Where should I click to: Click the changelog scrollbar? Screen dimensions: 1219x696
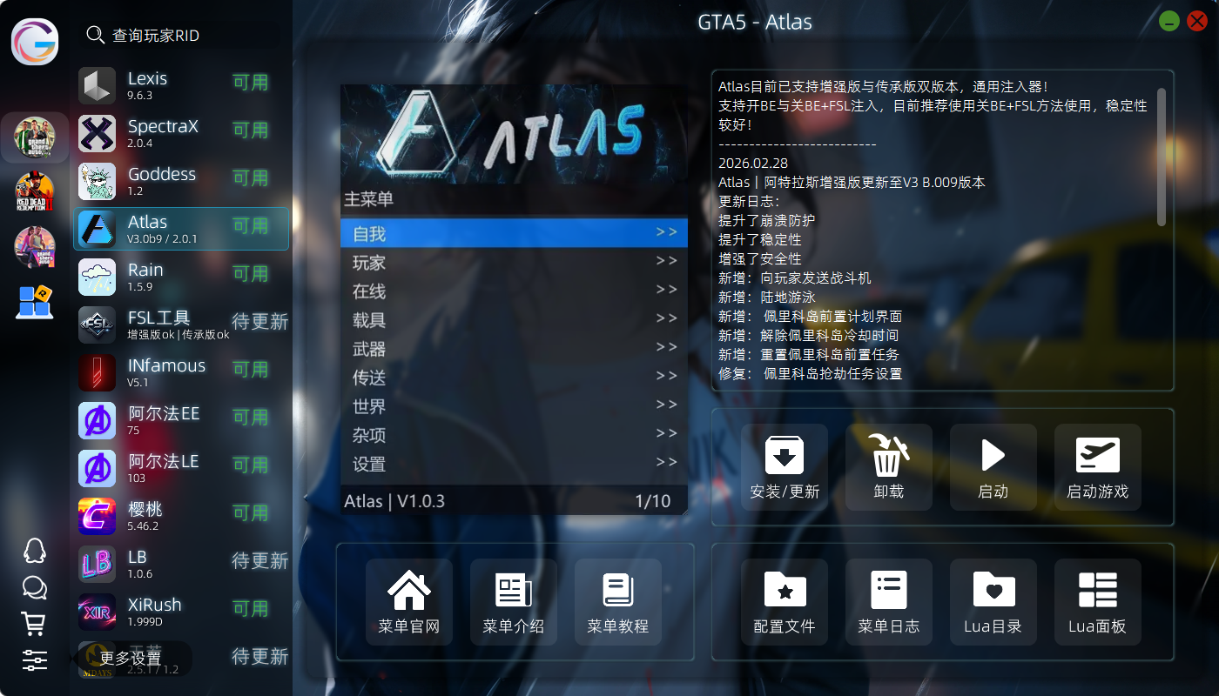[x=1161, y=157]
